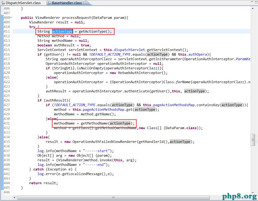
Task: Click the horizontal scrollbar thumb
Action: point(113,198)
